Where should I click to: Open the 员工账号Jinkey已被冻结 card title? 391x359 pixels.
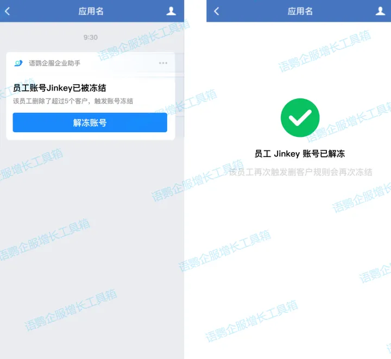(x=59, y=88)
